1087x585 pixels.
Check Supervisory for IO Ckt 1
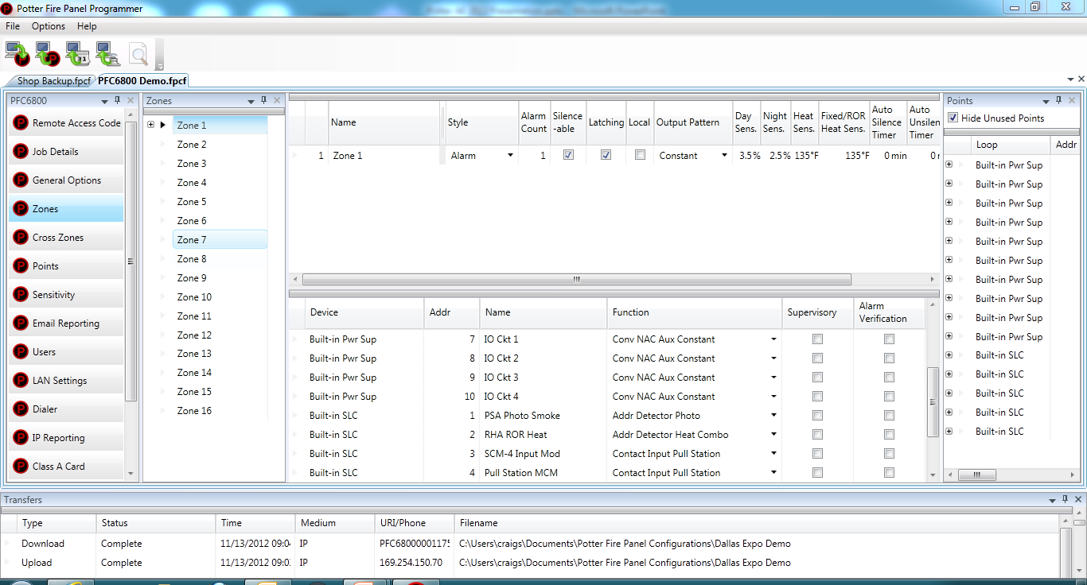817,339
